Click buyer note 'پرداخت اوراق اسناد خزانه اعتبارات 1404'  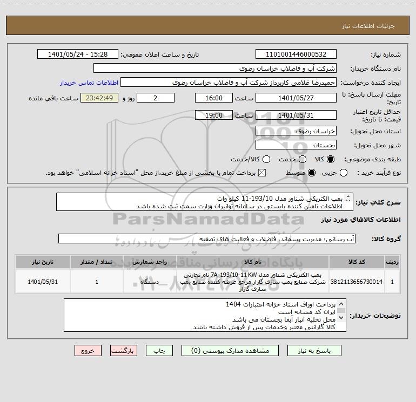click(281, 304)
